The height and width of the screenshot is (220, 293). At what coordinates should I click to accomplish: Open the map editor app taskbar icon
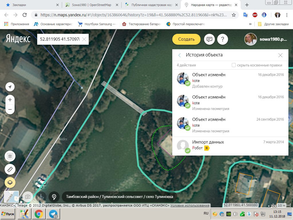click(25, 214)
